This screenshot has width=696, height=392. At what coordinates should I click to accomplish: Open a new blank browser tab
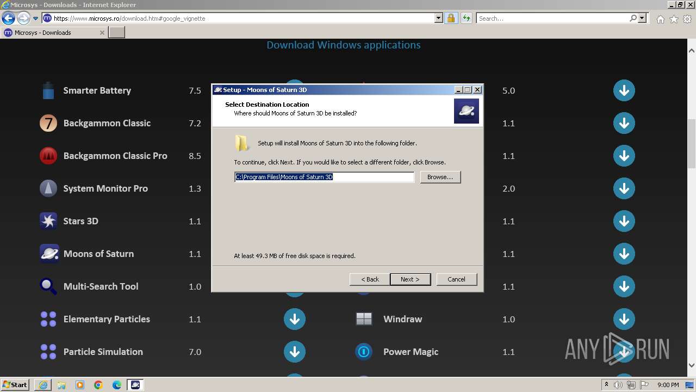click(117, 33)
